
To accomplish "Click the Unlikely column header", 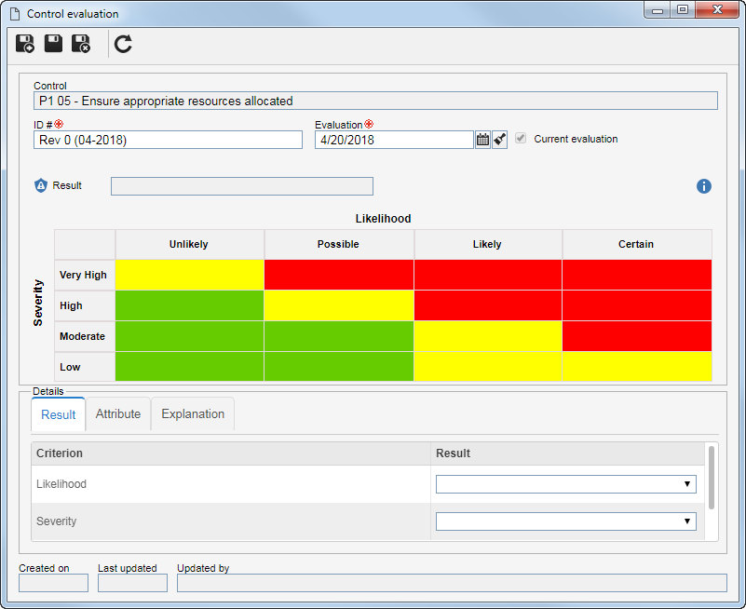I will [x=189, y=244].
